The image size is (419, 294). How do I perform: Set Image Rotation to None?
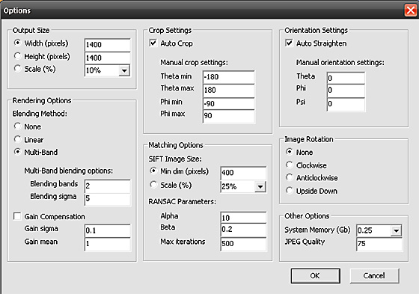289,152
